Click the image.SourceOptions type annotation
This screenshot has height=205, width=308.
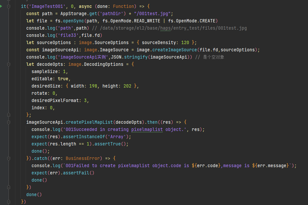[x=104, y=43]
